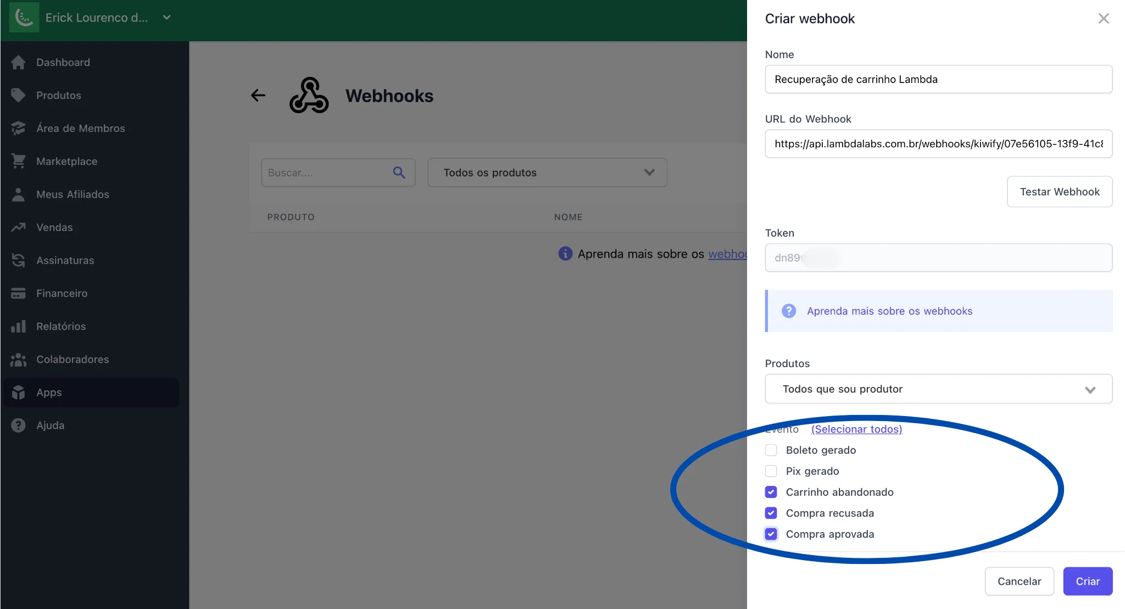Screen dimensions: 1125x609
Task: Click the Apps cube icon
Action: [19, 392]
